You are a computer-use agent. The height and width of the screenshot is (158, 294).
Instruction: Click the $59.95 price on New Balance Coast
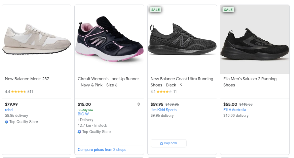157,104
